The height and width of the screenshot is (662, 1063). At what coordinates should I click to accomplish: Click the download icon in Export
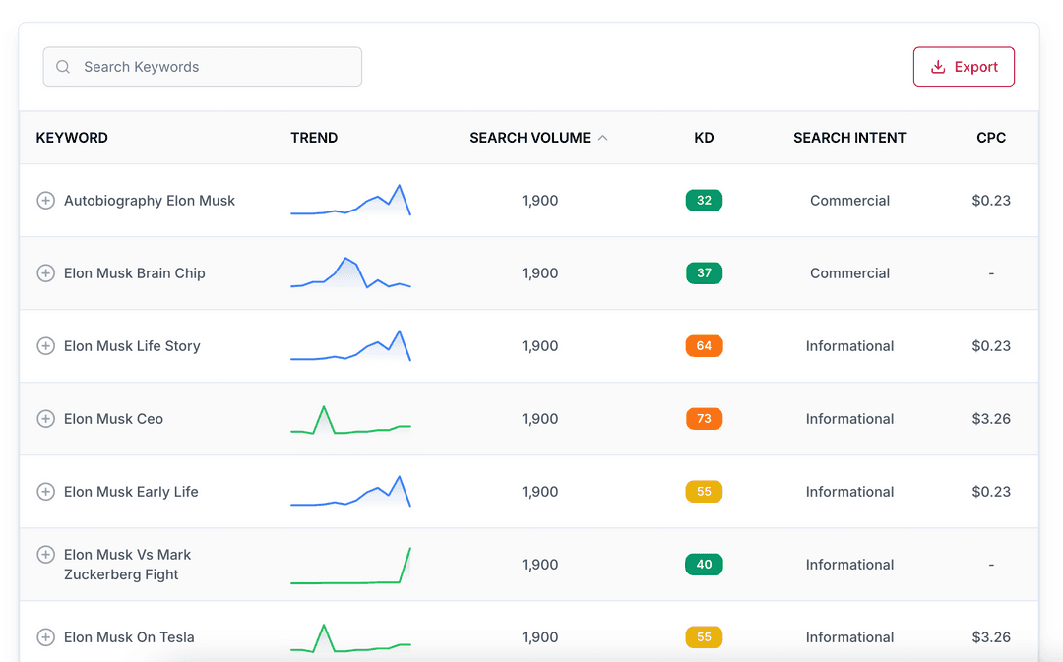coord(938,67)
